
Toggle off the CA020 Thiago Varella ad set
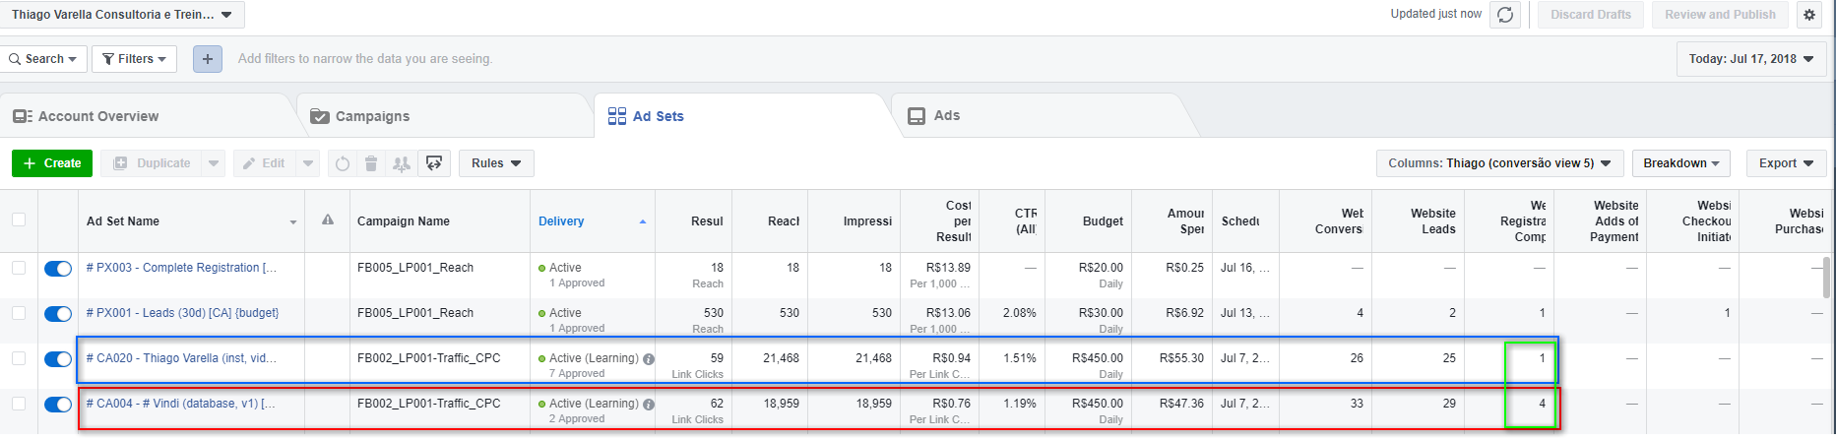pyautogui.click(x=58, y=359)
